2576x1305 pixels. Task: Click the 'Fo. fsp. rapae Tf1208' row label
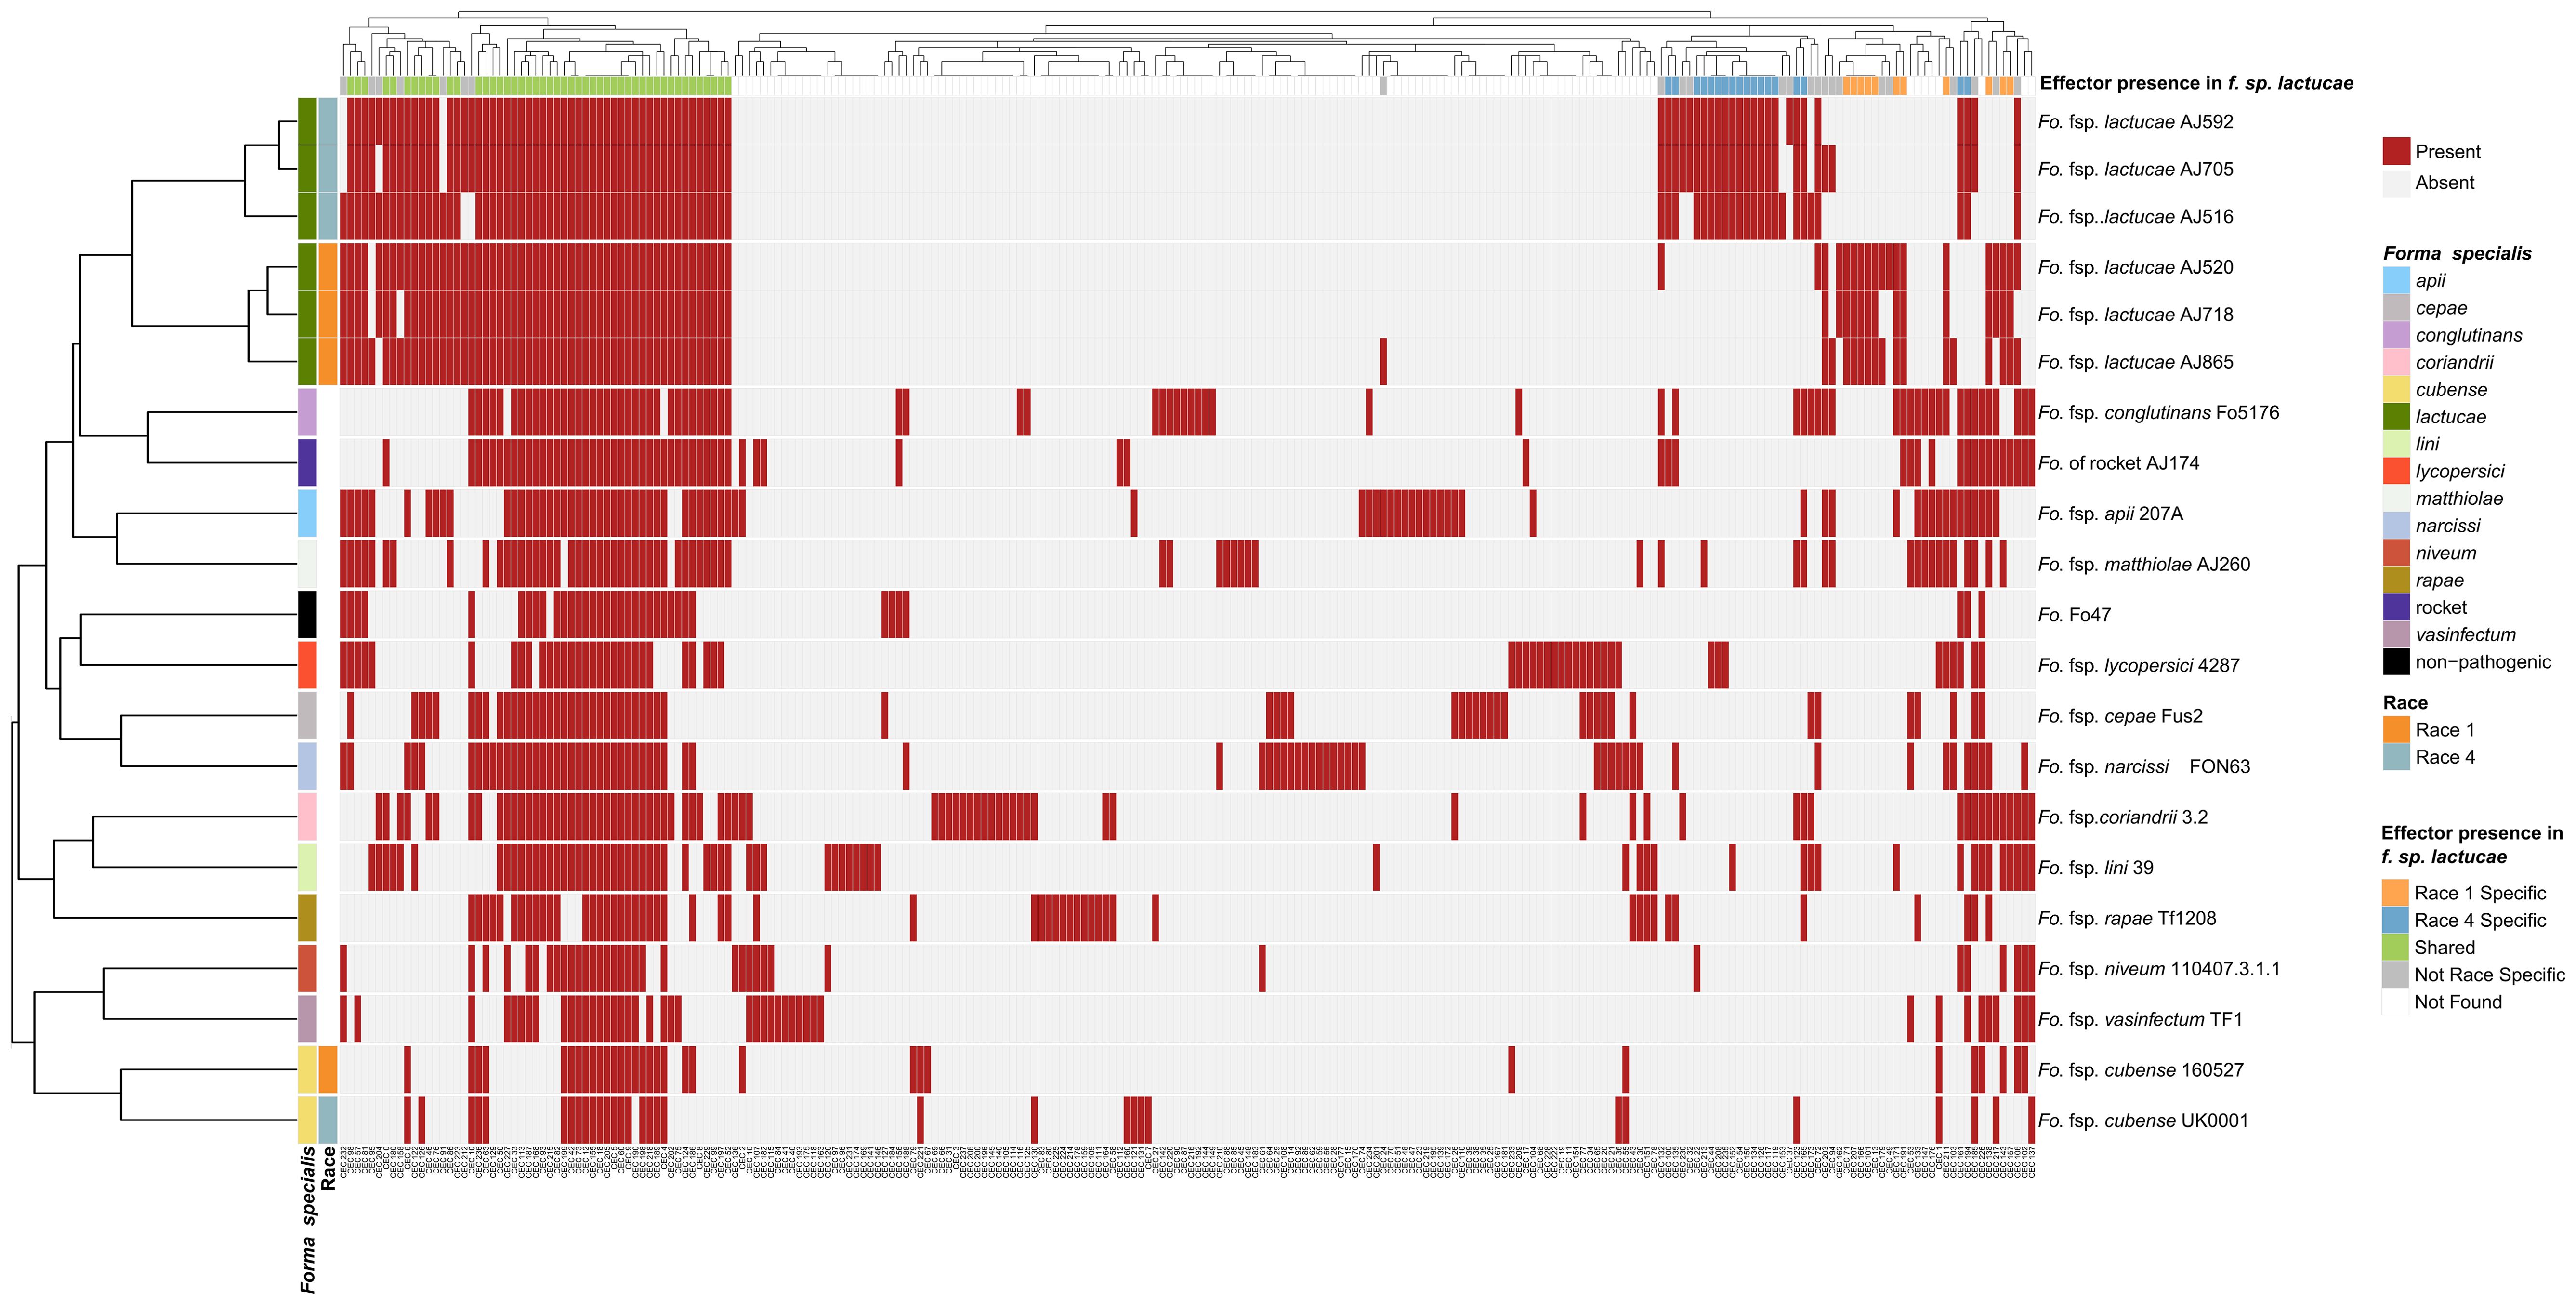click(2127, 918)
